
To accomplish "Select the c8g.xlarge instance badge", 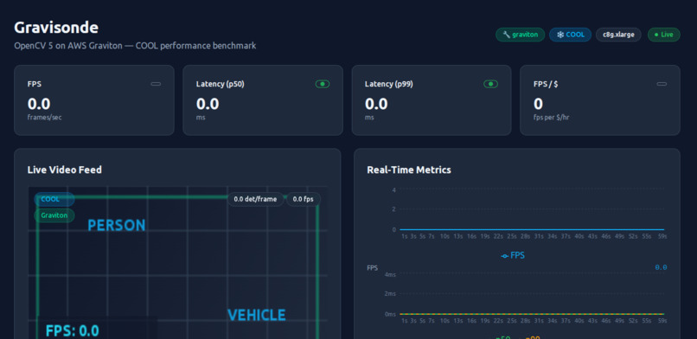I will [618, 35].
